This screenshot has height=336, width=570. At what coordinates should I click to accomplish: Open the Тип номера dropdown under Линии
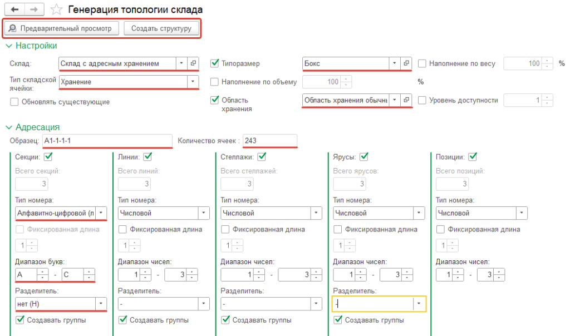[204, 213]
